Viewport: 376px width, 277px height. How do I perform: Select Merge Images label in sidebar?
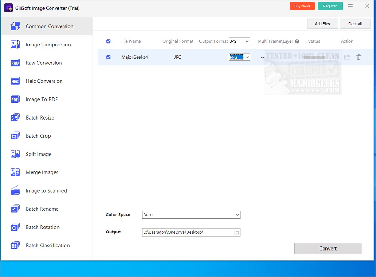tap(42, 172)
